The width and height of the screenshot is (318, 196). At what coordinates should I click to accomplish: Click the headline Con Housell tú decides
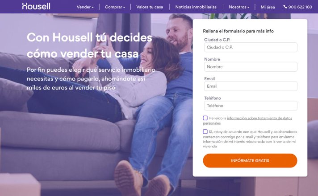point(89,37)
